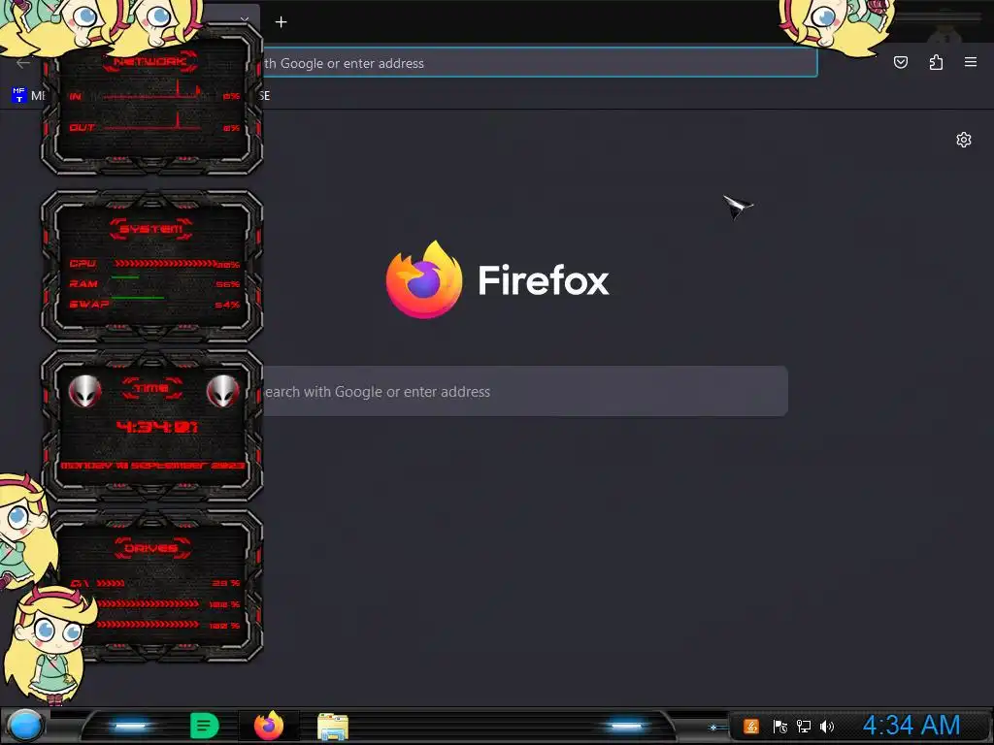Focus the top address bar
Viewport: 994px width, 745px height.
(539, 63)
